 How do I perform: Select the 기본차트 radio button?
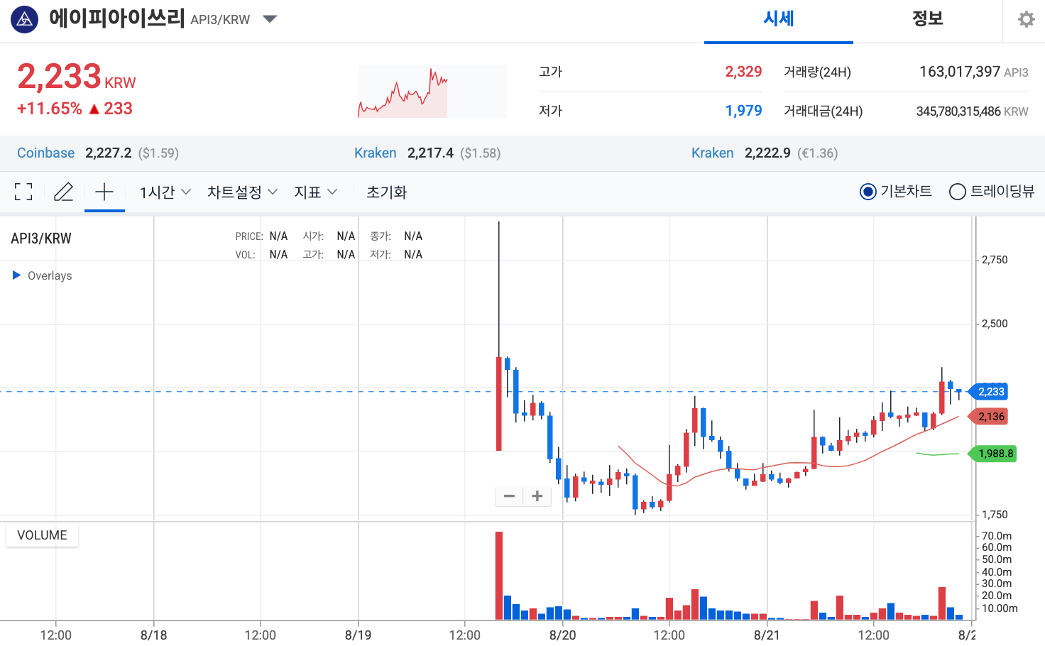coord(868,191)
